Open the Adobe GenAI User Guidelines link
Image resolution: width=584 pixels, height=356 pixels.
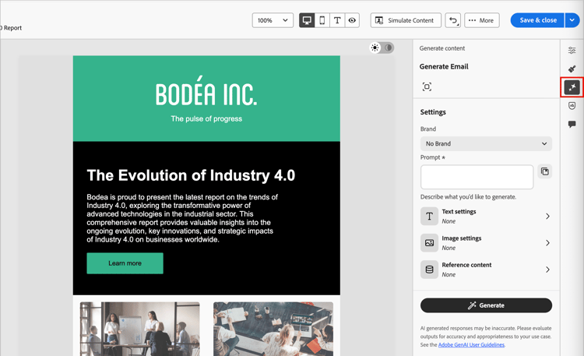click(x=471, y=345)
